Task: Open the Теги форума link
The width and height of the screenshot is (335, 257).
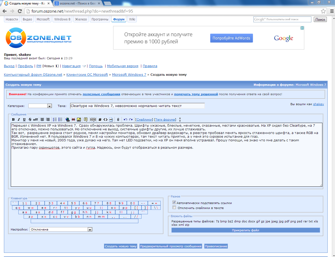Action: coord(165,120)
